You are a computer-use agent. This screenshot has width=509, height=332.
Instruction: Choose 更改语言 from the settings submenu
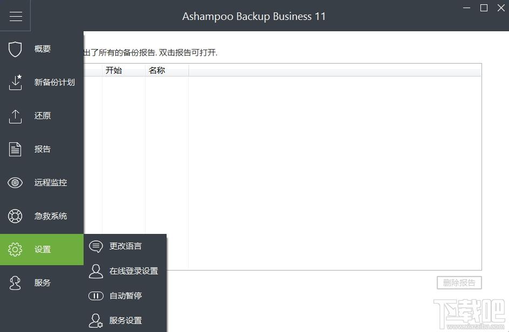[125, 246]
